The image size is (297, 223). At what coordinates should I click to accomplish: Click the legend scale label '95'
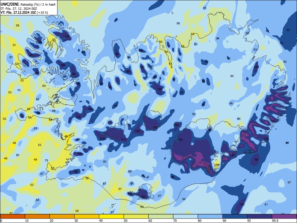(x=249, y=221)
